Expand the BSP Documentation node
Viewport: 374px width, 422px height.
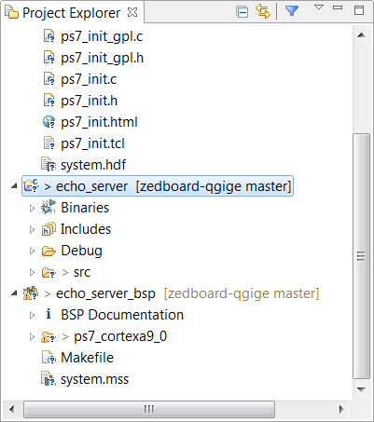point(32,315)
